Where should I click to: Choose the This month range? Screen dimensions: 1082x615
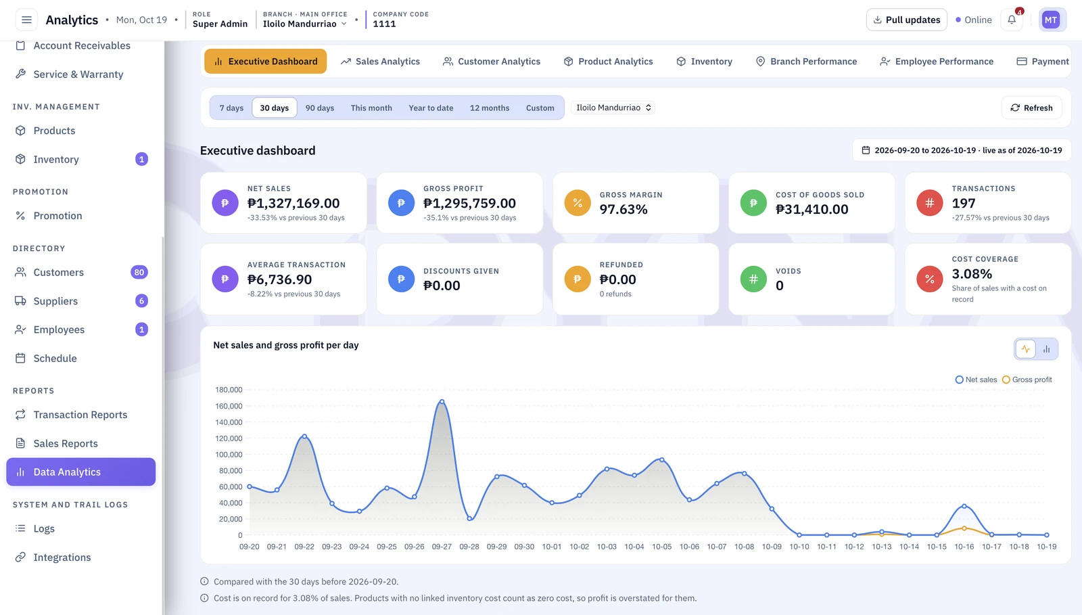click(x=371, y=108)
